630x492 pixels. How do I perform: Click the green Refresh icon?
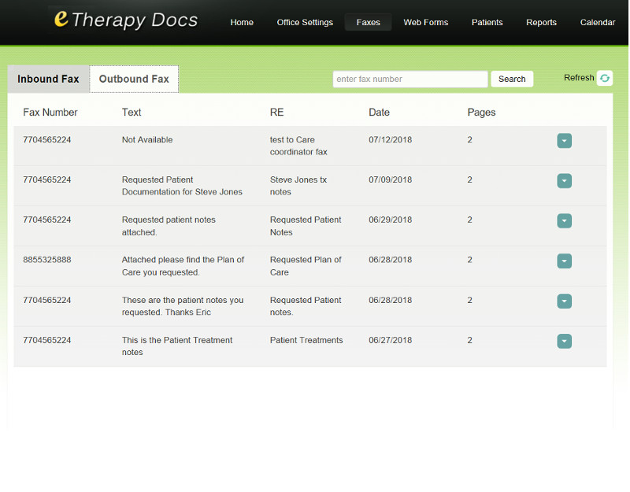click(x=604, y=78)
